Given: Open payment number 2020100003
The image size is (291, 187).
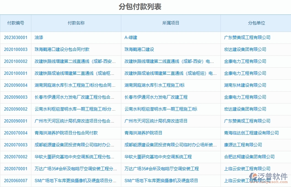Looking at the screenshot, I should pos(15,49).
